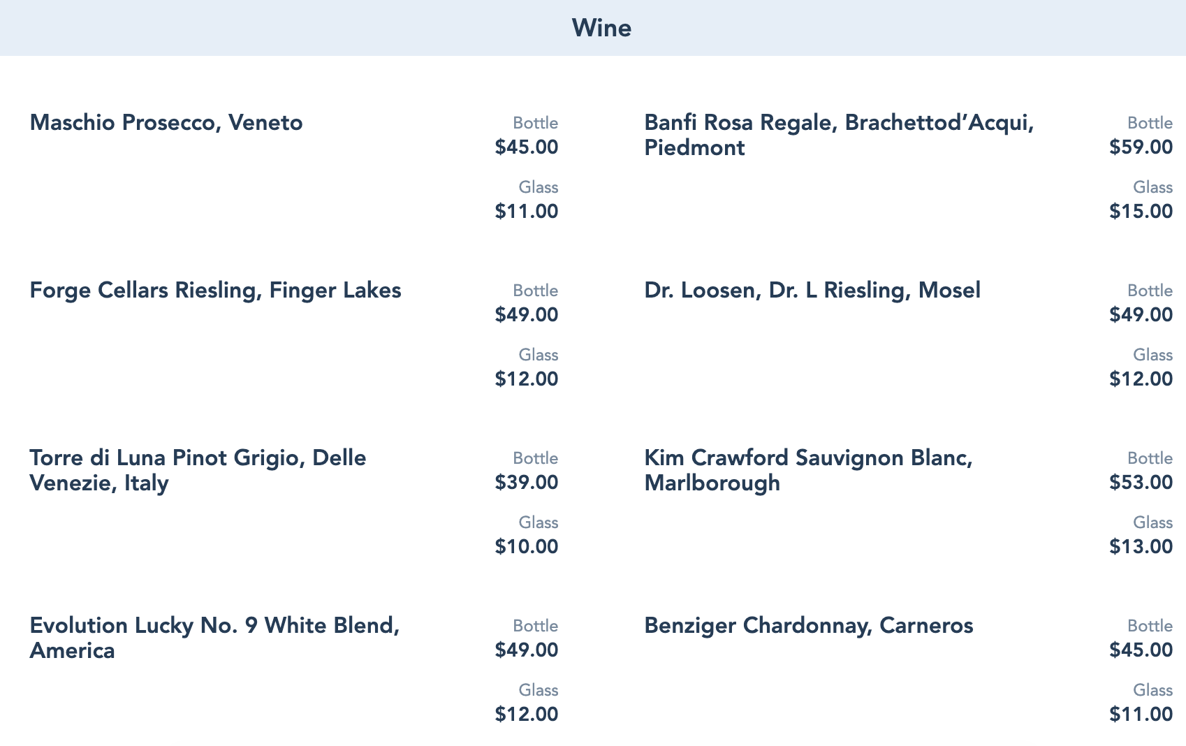Open Forge Cellars Riesling, Finger Lakes
The image size is (1186, 746).
pos(215,291)
